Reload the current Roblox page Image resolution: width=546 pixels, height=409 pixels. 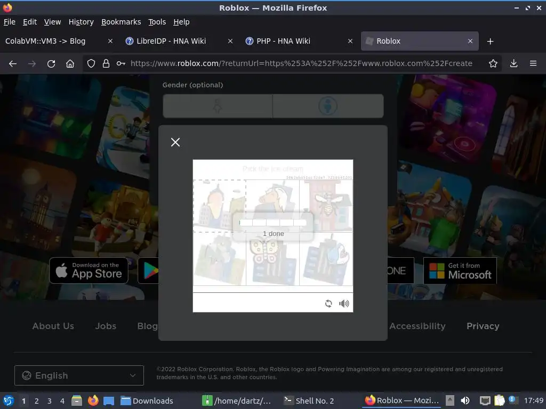point(51,64)
